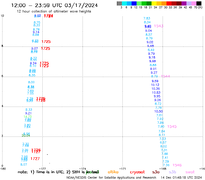The width and height of the screenshot is (205, 180).
Task: Click the purple legend swatch above 42
Action: pos(184,3)
